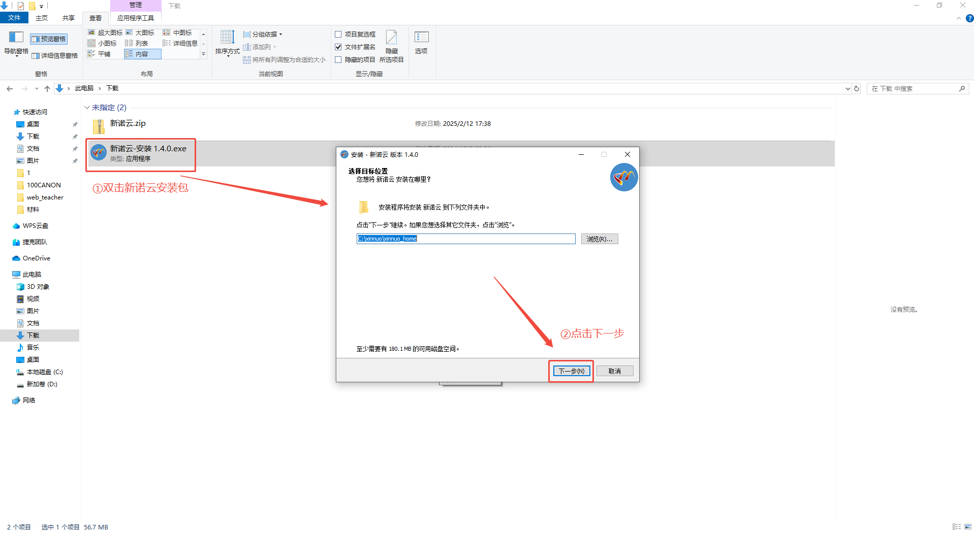Open recent locations dropdown arrow
974x533 pixels.
coord(37,89)
